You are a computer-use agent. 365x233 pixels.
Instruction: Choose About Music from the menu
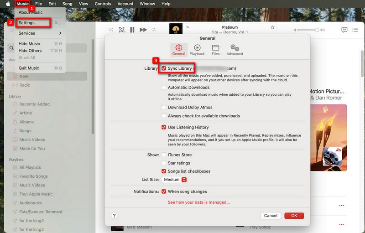pyautogui.click(x=40, y=12)
